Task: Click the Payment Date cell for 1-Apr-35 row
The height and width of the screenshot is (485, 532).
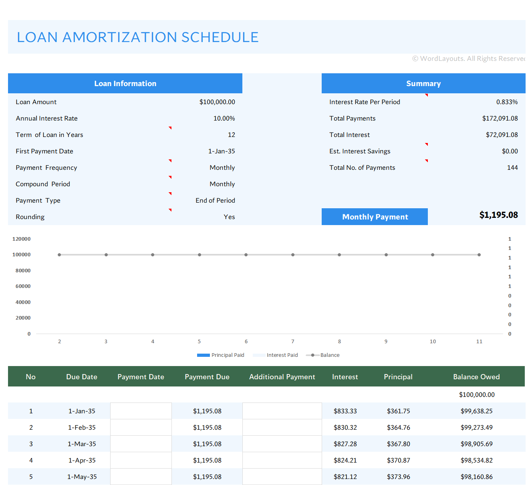Action: (141, 460)
